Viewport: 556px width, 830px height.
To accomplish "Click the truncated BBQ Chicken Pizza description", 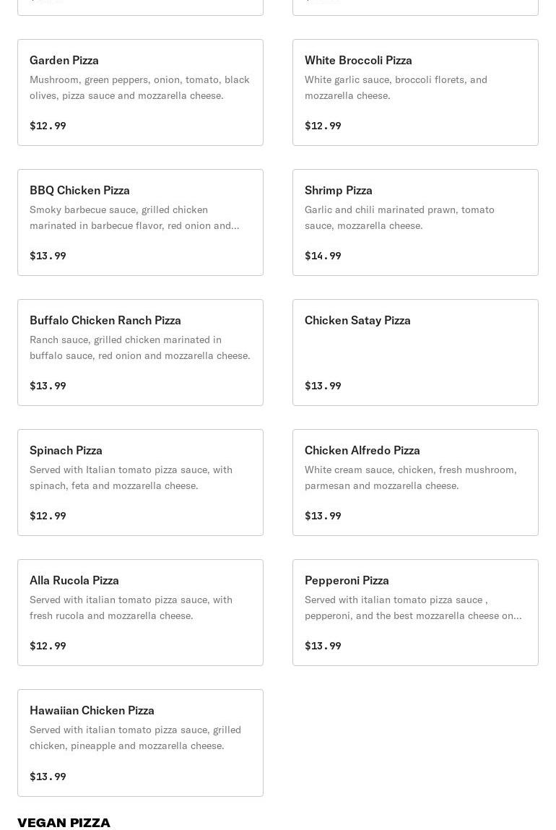I will (134, 217).
